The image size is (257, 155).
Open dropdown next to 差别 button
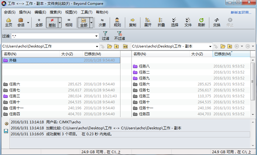pos(60,22)
